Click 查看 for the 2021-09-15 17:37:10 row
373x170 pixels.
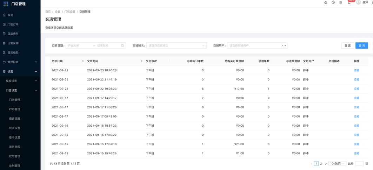click(x=357, y=144)
